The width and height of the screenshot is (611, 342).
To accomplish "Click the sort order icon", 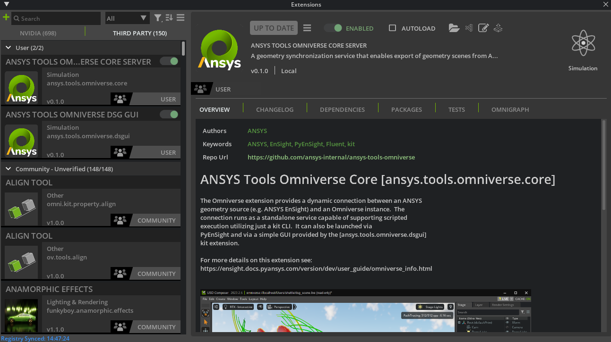I will pos(170,18).
